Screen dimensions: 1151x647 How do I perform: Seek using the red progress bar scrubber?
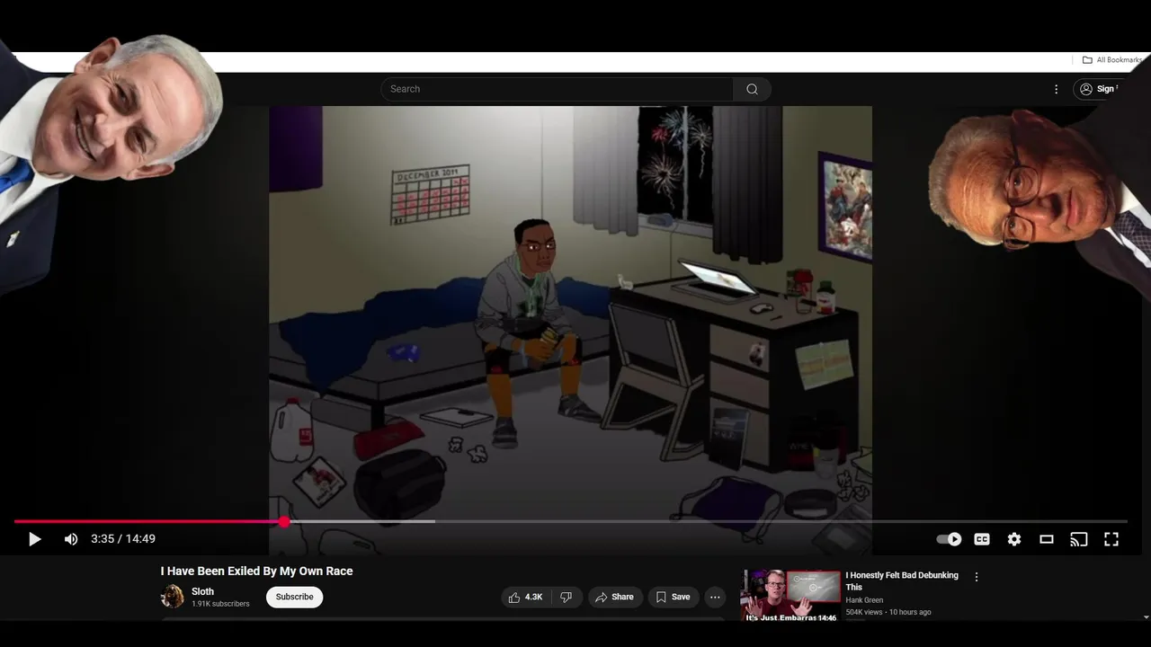pos(284,521)
